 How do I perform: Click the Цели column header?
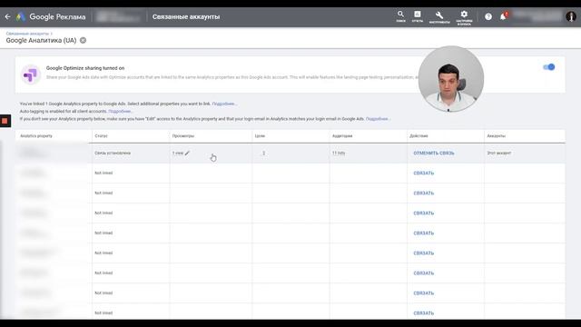[x=260, y=136]
